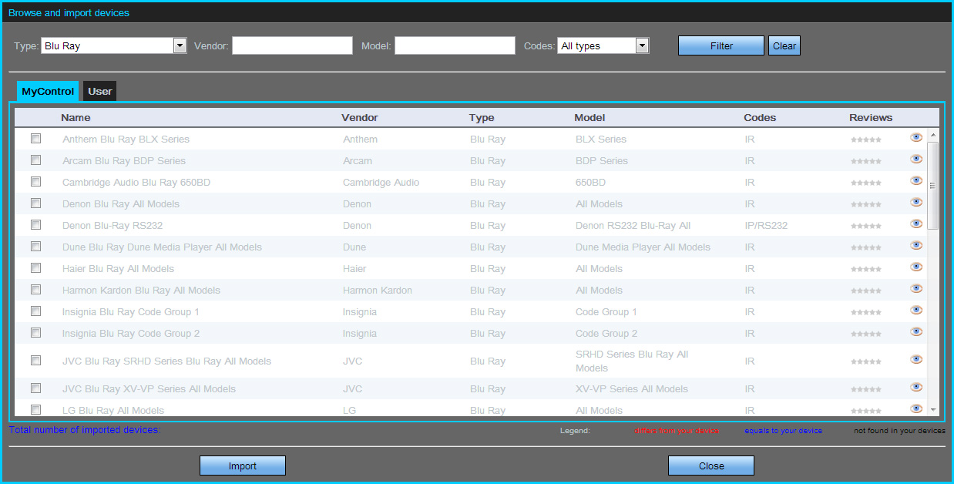Select JVC Blu Ray SRHD Series checkbox
Image resolution: width=954 pixels, height=484 pixels.
(35, 361)
